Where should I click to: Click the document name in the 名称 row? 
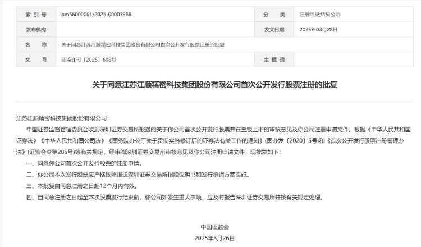(143, 44)
